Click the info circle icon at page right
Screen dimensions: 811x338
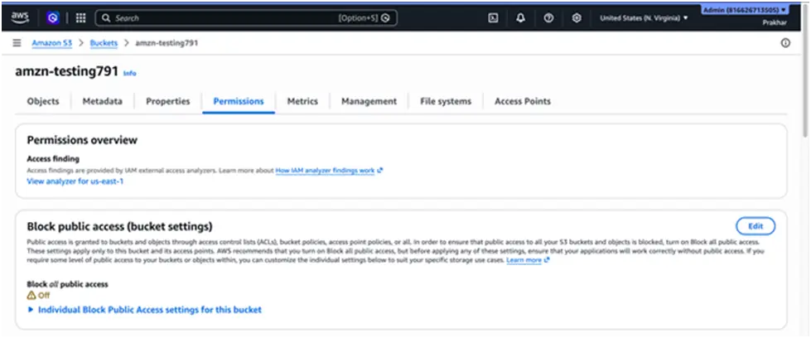point(785,43)
